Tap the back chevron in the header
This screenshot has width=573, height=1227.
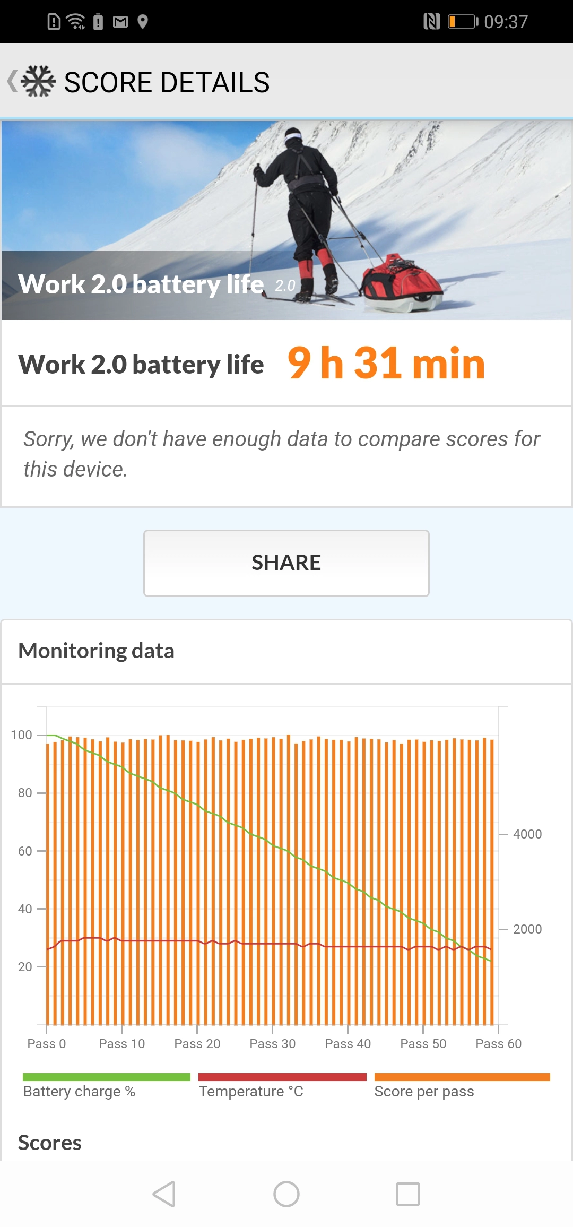point(12,82)
